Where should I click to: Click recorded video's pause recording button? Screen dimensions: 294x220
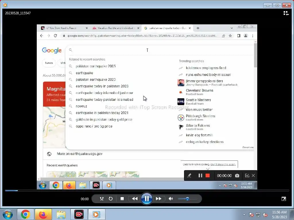pos(200,176)
